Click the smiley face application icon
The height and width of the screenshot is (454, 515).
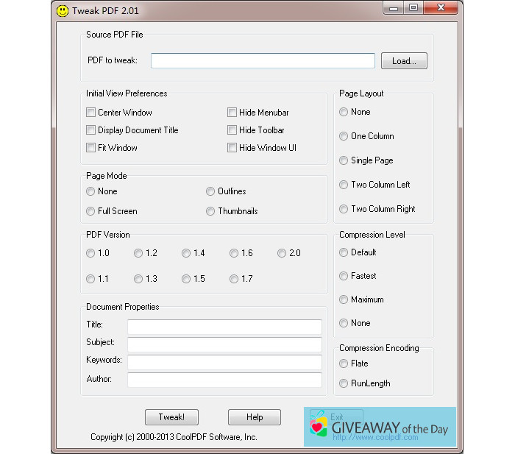click(63, 11)
